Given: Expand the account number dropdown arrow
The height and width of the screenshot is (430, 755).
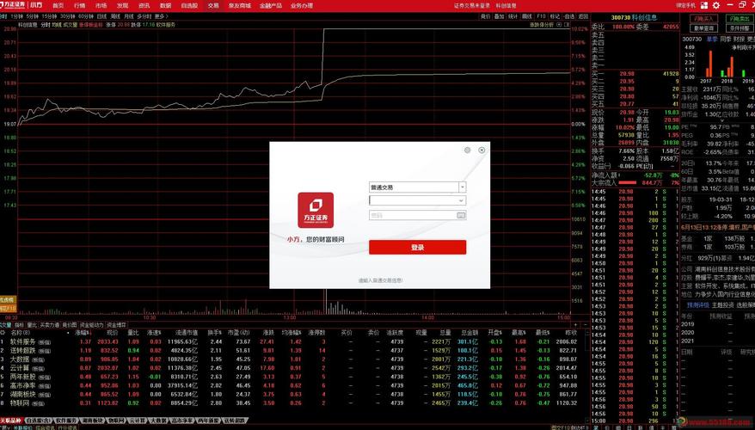Looking at the screenshot, I should pos(461,200).
